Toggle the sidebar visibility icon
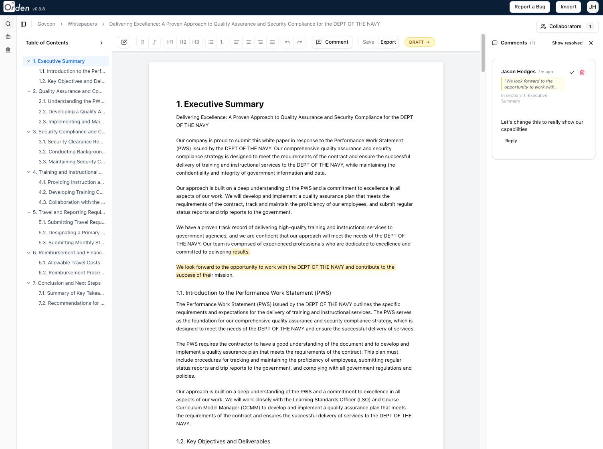Viewport: 603px width, 449px height. coord(23,24)
